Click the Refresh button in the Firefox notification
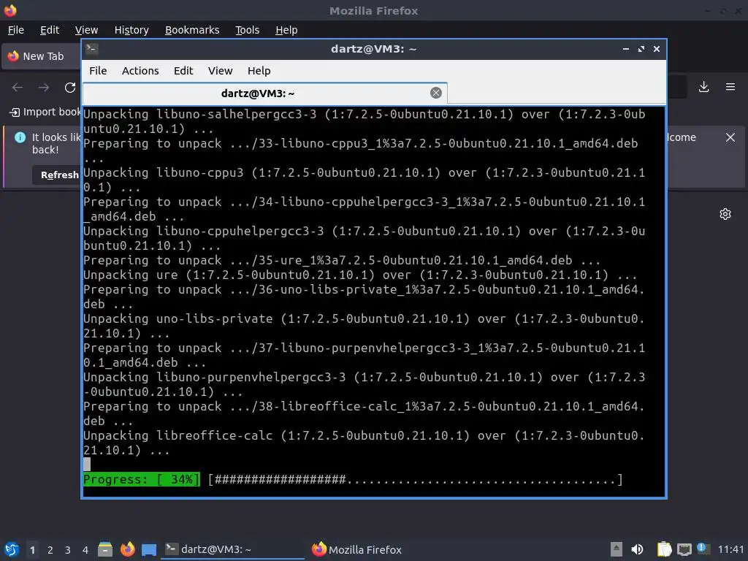Image resolution: width=748 pixels, height=561 pixels. (x=58, y=175)
